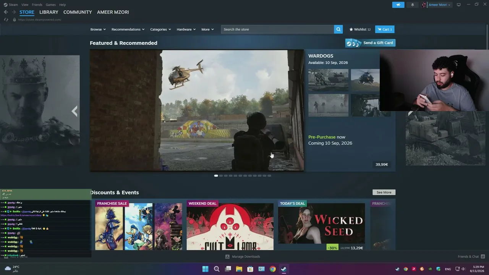The image size is (489, 275).
Task: Open File Explorer from the taskbar
Action: click(239, 269)
